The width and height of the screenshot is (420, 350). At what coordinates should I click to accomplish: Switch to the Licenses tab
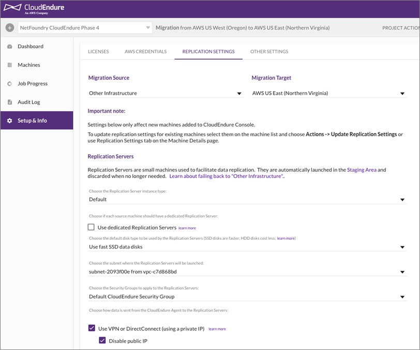point(98,51)
